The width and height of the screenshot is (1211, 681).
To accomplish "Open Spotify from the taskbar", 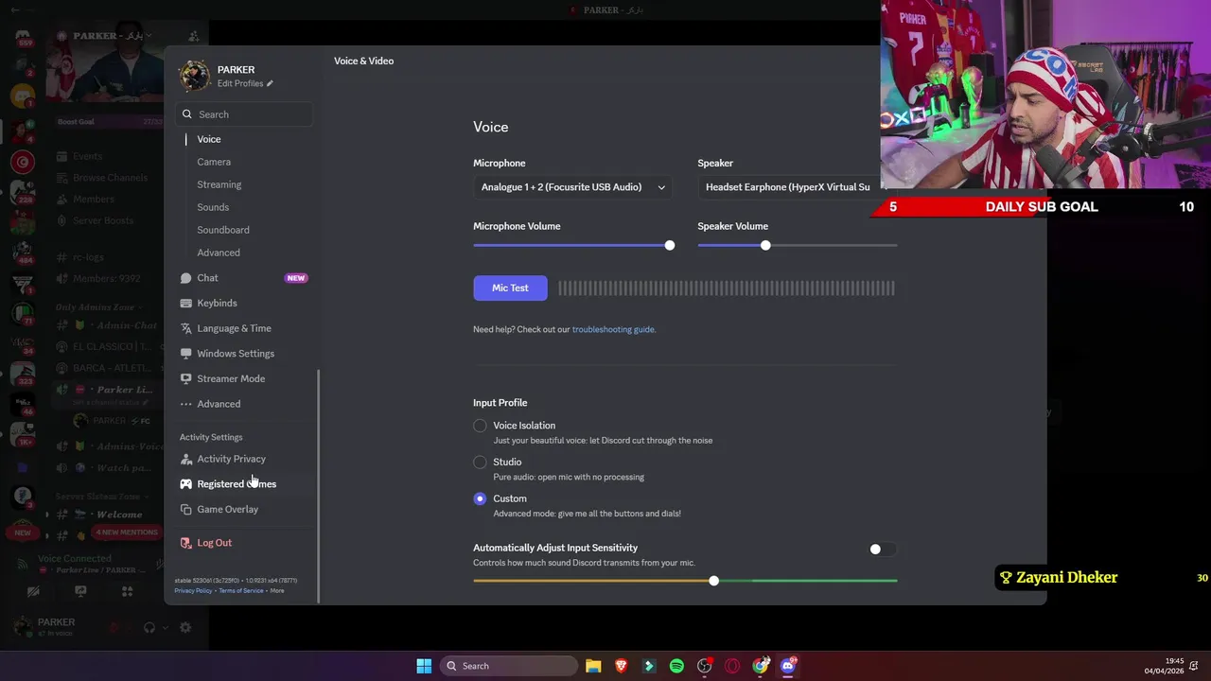I will click(x=676, y=666).
